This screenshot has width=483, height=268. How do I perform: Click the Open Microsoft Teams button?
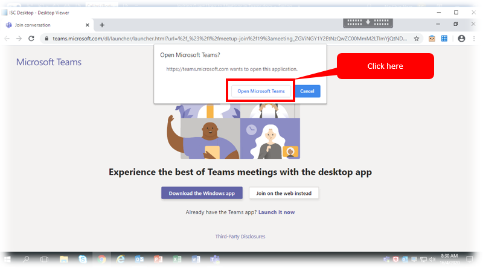261,91
